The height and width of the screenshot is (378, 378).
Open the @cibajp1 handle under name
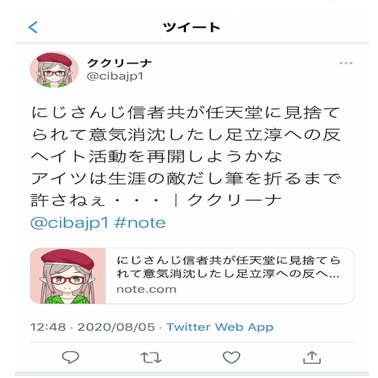pyautogui.click(x=115, y=76)
